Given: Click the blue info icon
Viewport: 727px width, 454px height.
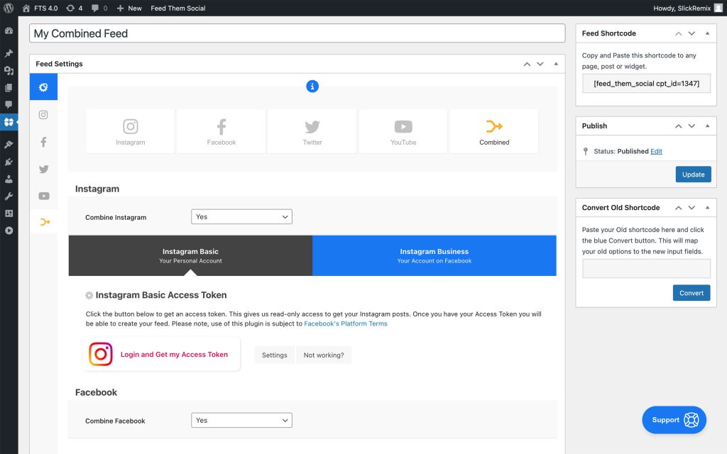Looking at the screenshot, I should tap(312, 86).
